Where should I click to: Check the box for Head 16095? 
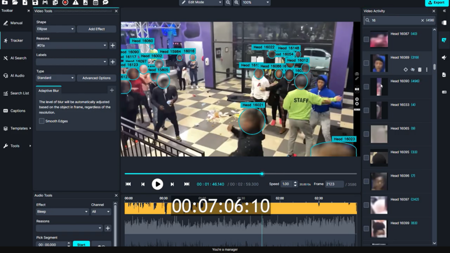(366, 158)
